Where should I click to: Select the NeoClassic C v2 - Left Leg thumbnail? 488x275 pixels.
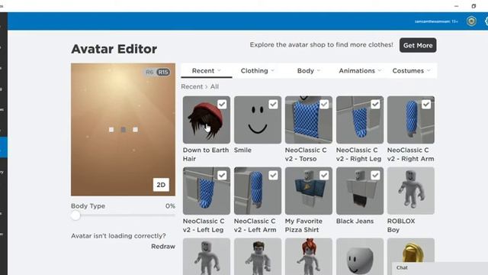tap(207, 191)
